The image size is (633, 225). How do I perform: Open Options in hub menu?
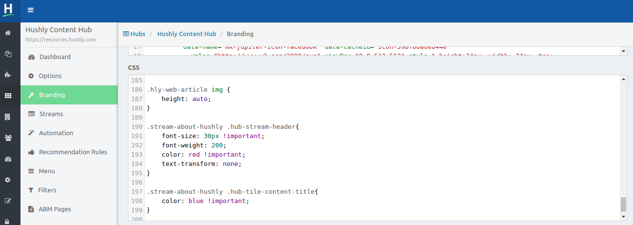(69, 76)
